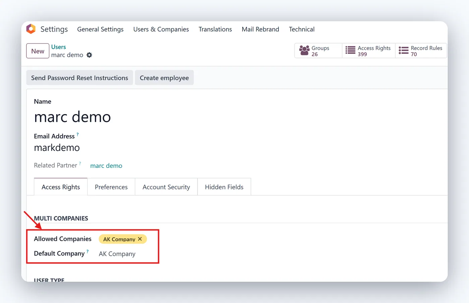Click the Access Rights list icon
The width and height of the screenshot is (469, 303).
tap(350, 50)
